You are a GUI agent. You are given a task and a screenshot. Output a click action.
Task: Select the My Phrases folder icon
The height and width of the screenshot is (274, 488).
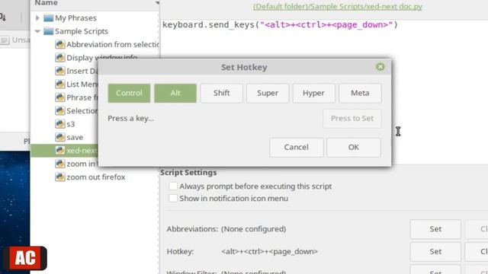(x=48, y=18)
